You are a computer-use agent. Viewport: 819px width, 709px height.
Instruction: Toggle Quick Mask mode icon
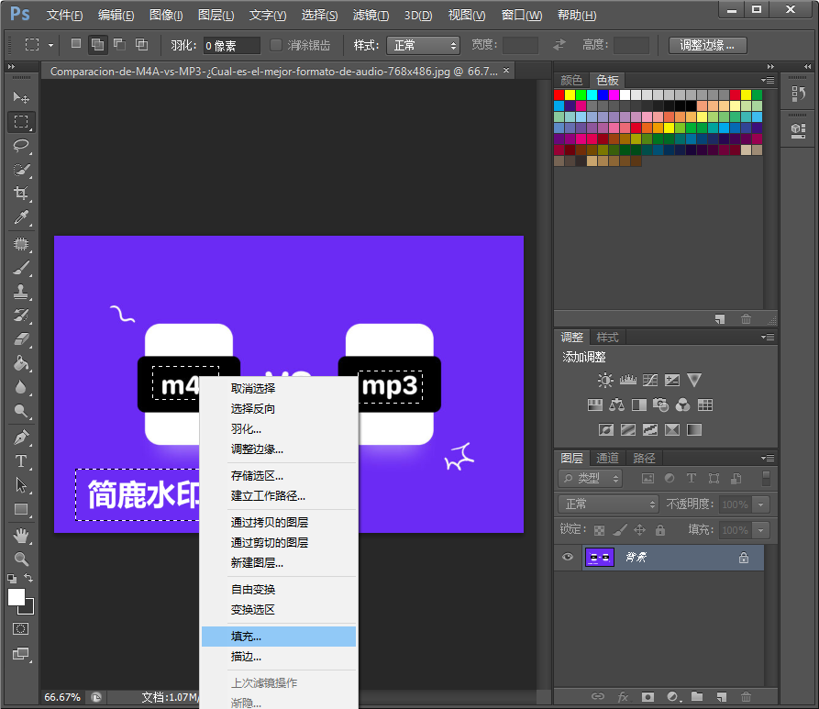pyautogui.click(x=20, y=629)
